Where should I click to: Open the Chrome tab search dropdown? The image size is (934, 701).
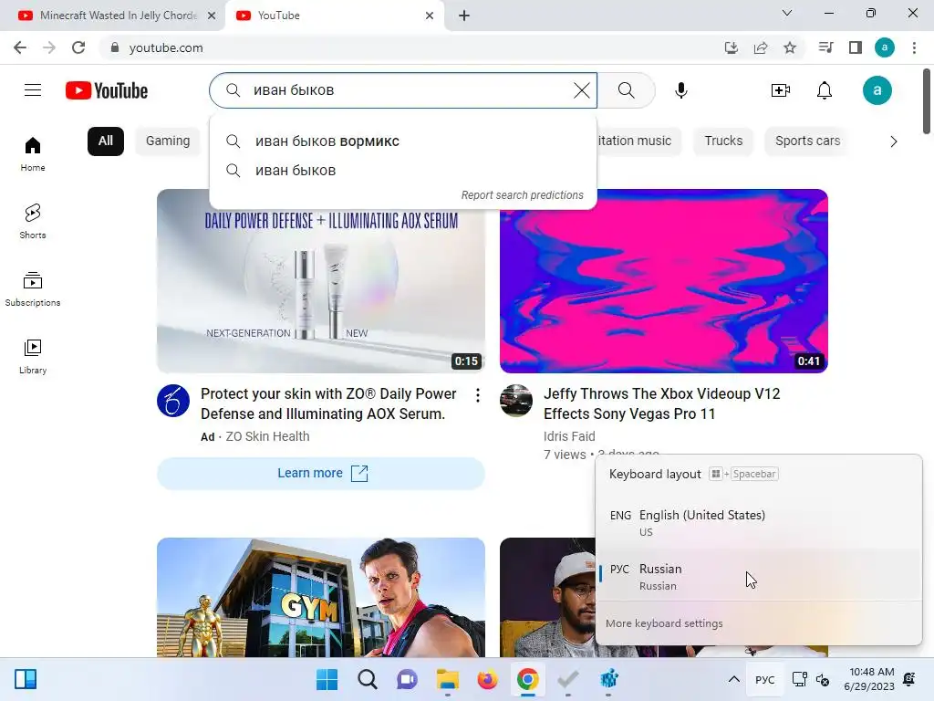[x=787, y=13]
